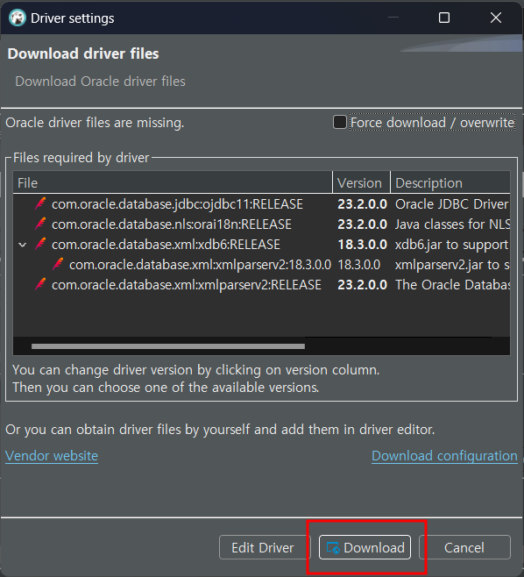Change version 18.3.0.0 of xdb6 library
524x577 pixels.
pyautogui.click(x=362, y=245)
